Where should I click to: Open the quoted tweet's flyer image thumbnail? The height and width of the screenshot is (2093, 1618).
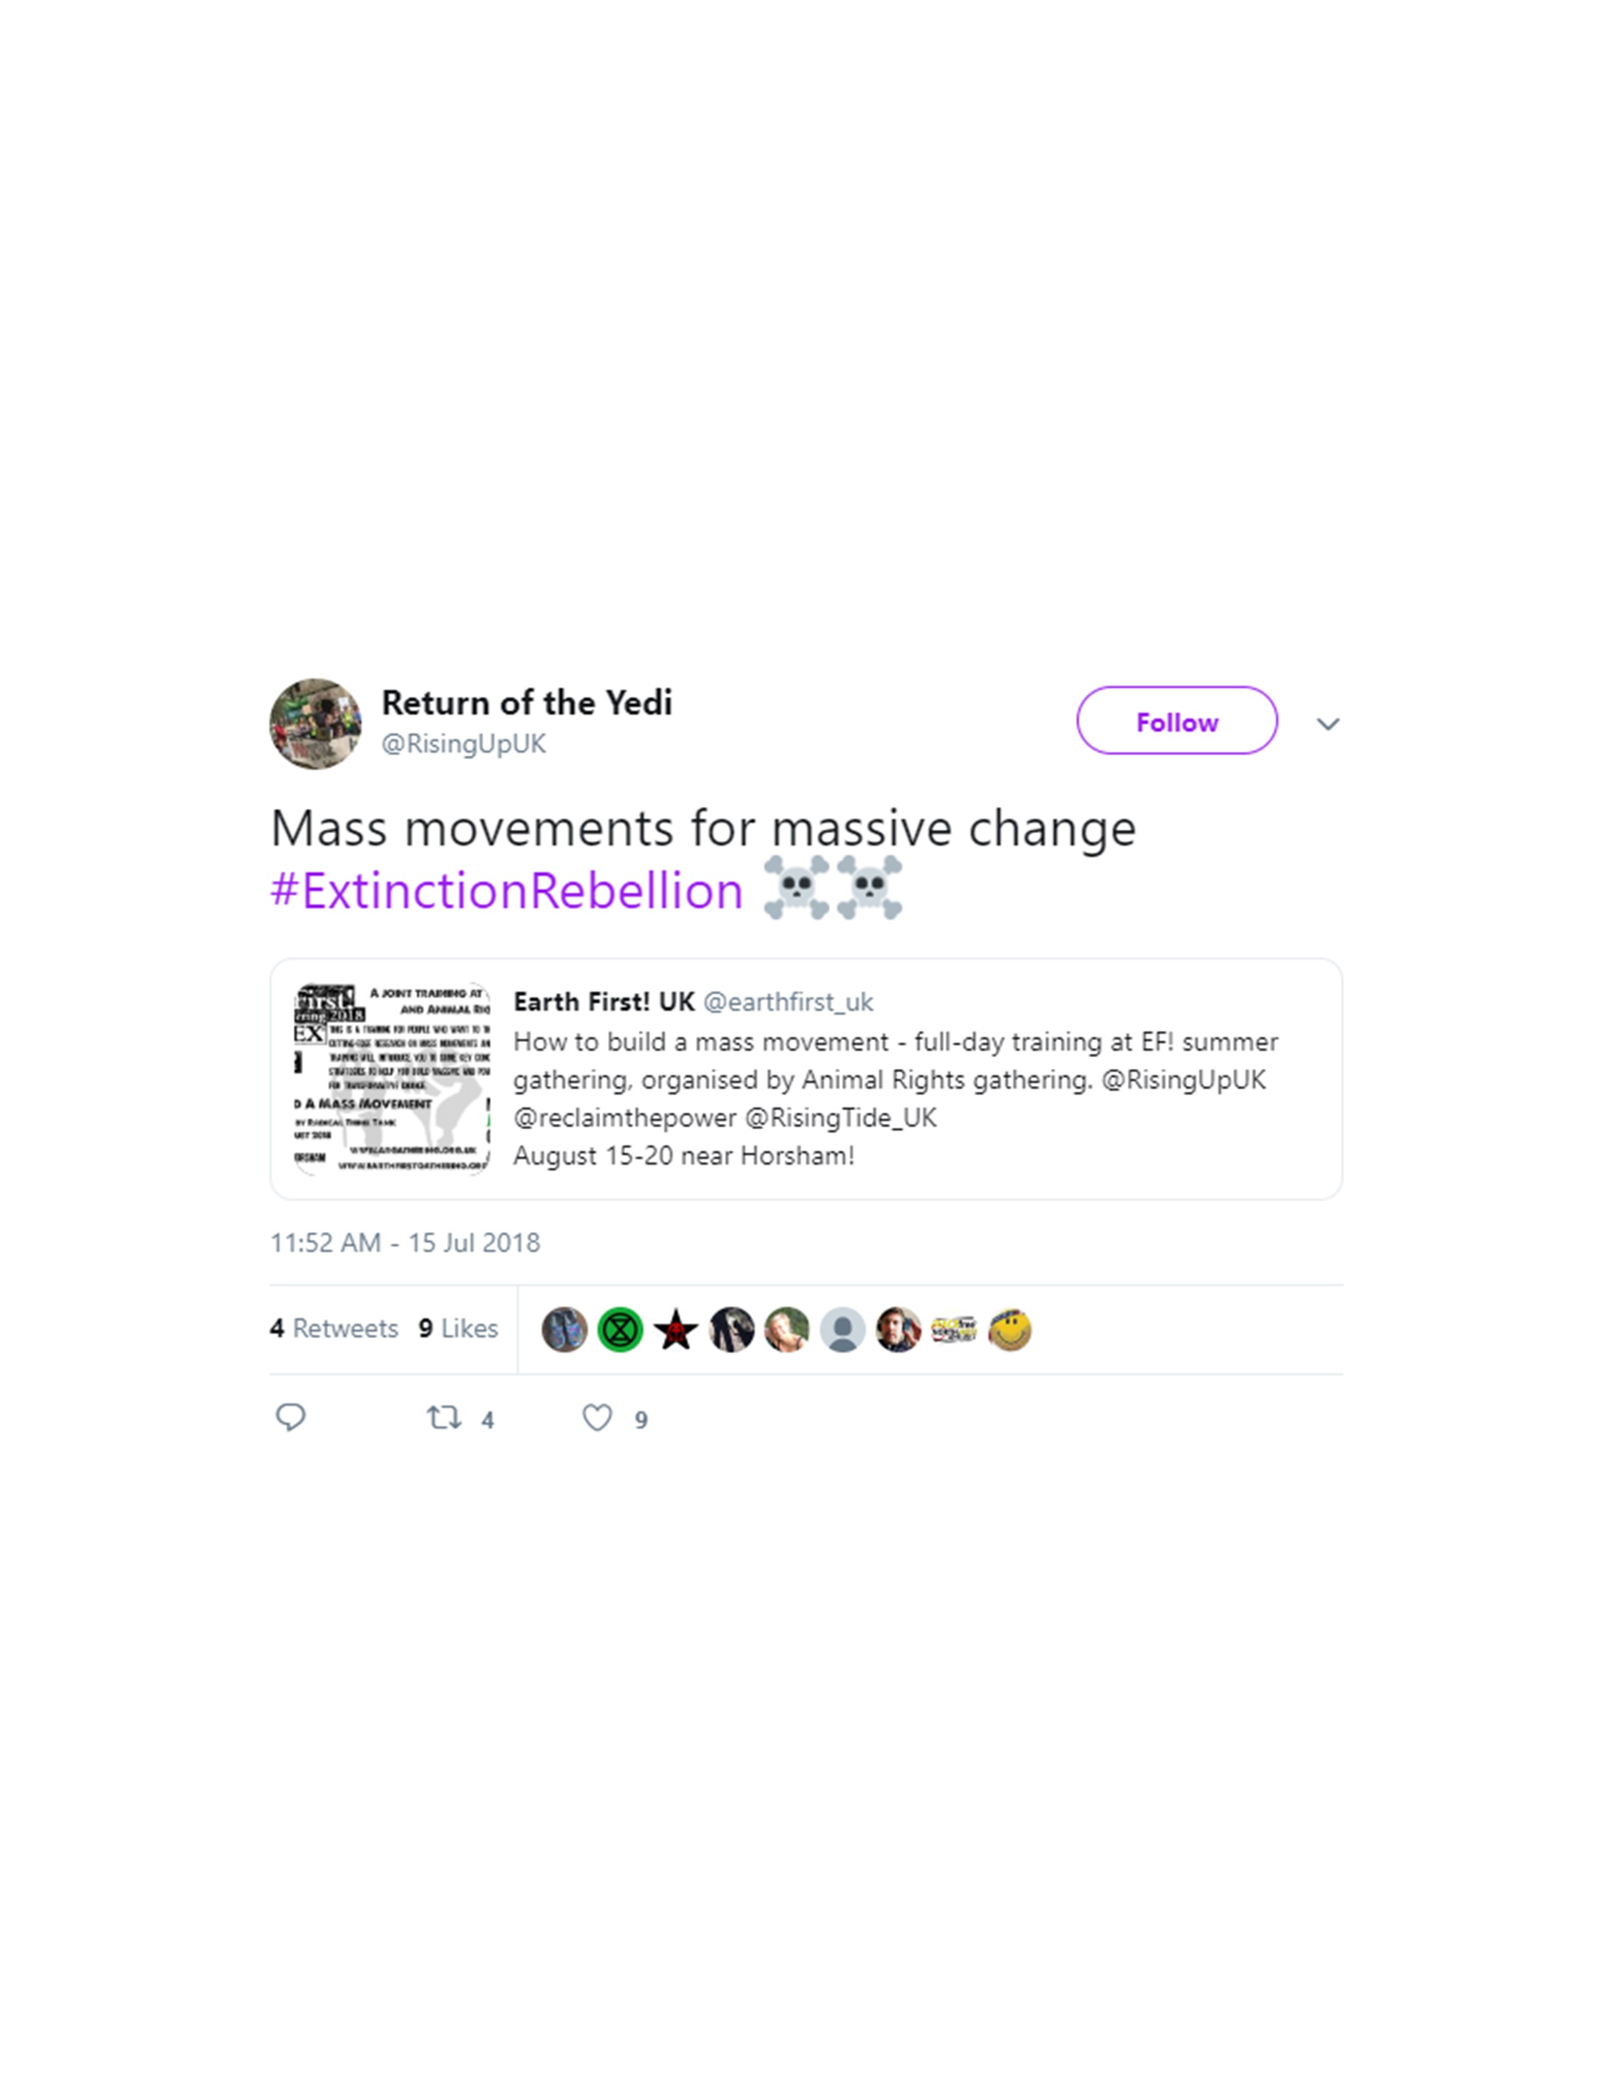click(392, 1078)
